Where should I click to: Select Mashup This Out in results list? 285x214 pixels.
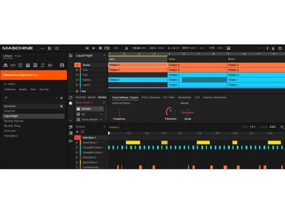pyautogui.click(x=34, y=121)
